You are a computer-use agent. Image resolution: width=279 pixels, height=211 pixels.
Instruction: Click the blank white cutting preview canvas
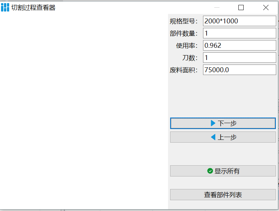pyautogui.click(x=84, y=112)
